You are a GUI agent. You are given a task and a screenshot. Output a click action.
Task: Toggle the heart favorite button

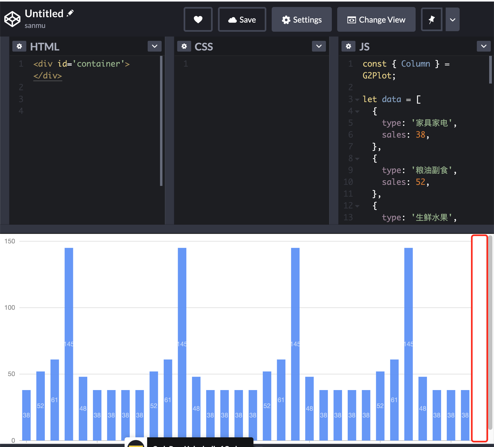(x=198, y=19)
